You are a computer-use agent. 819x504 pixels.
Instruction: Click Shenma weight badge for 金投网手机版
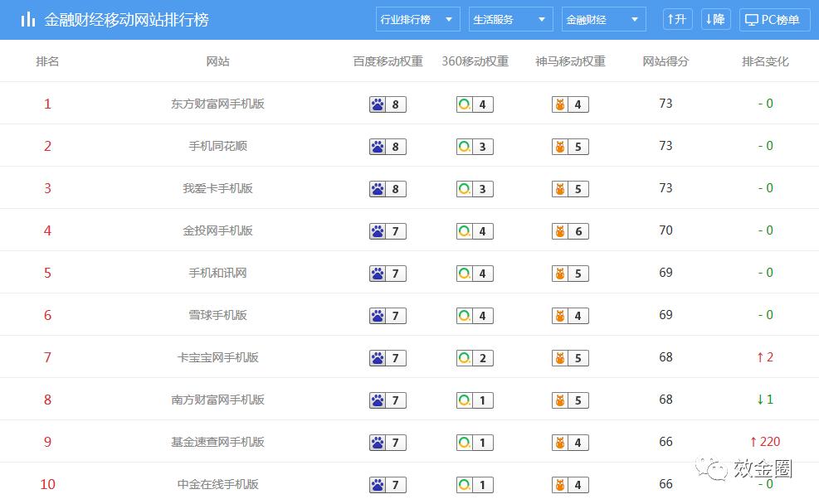pos(570,231)
